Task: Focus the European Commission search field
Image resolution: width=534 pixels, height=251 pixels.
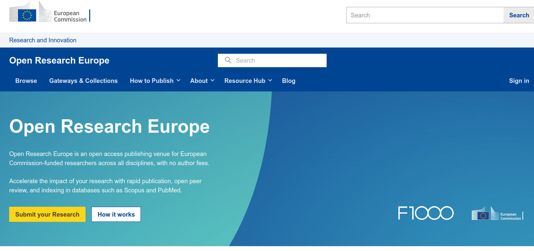Action: pos(425,15)
